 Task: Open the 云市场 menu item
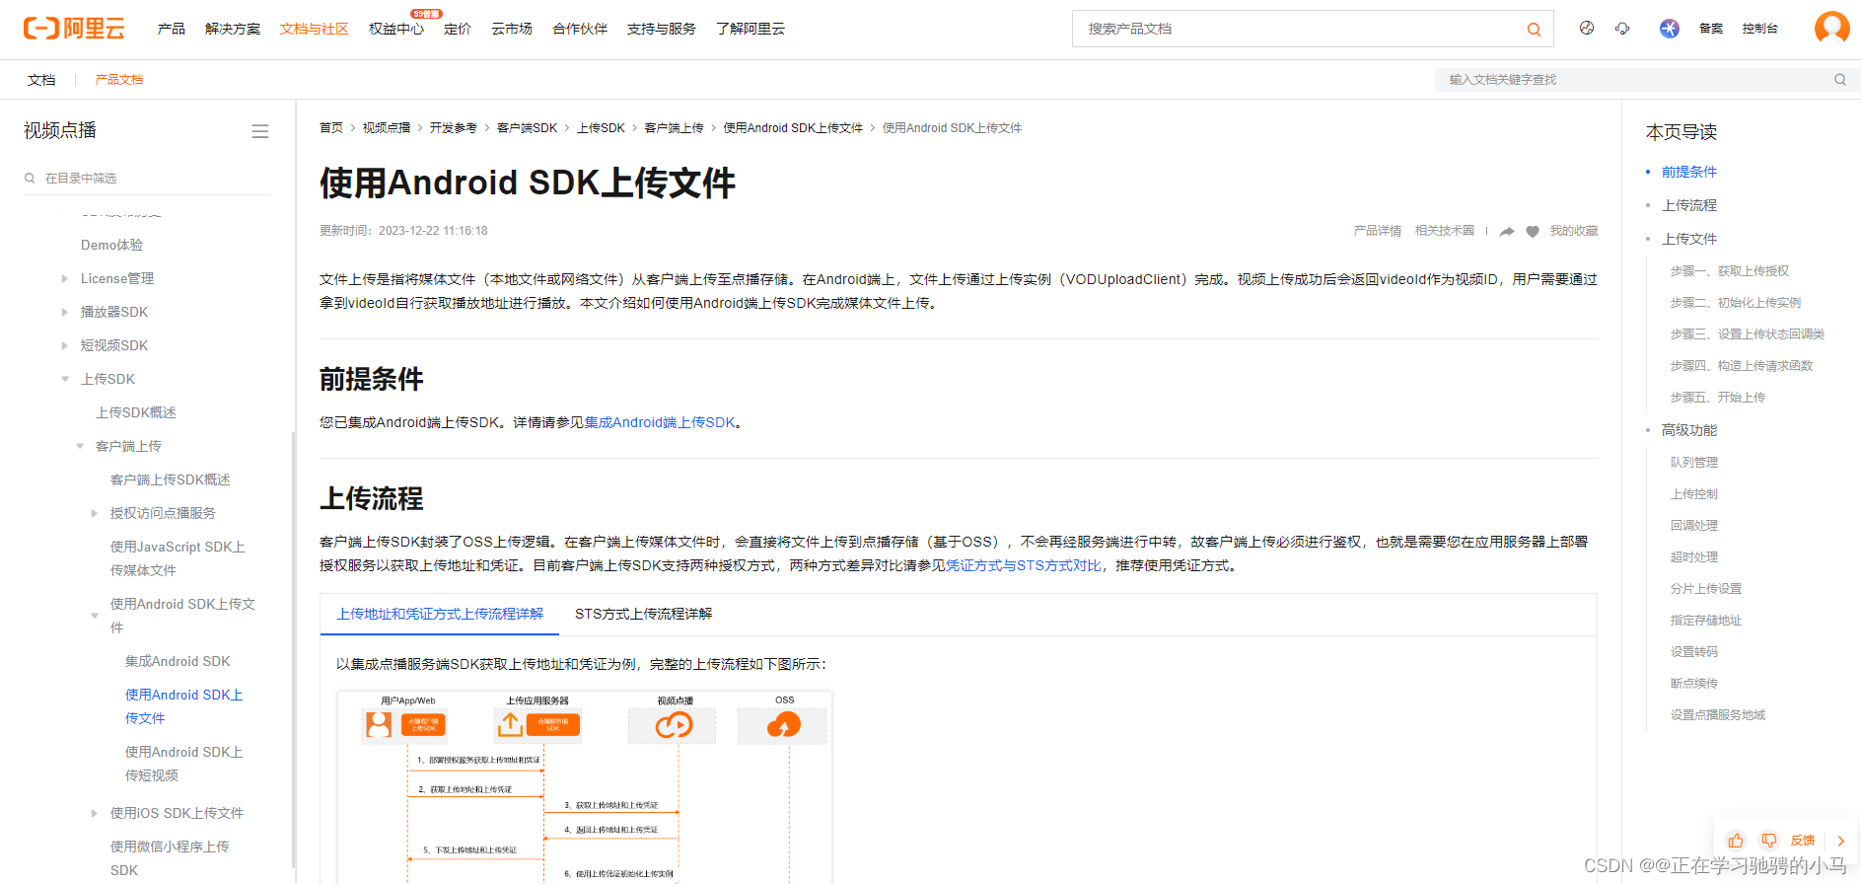coord(512,29)
